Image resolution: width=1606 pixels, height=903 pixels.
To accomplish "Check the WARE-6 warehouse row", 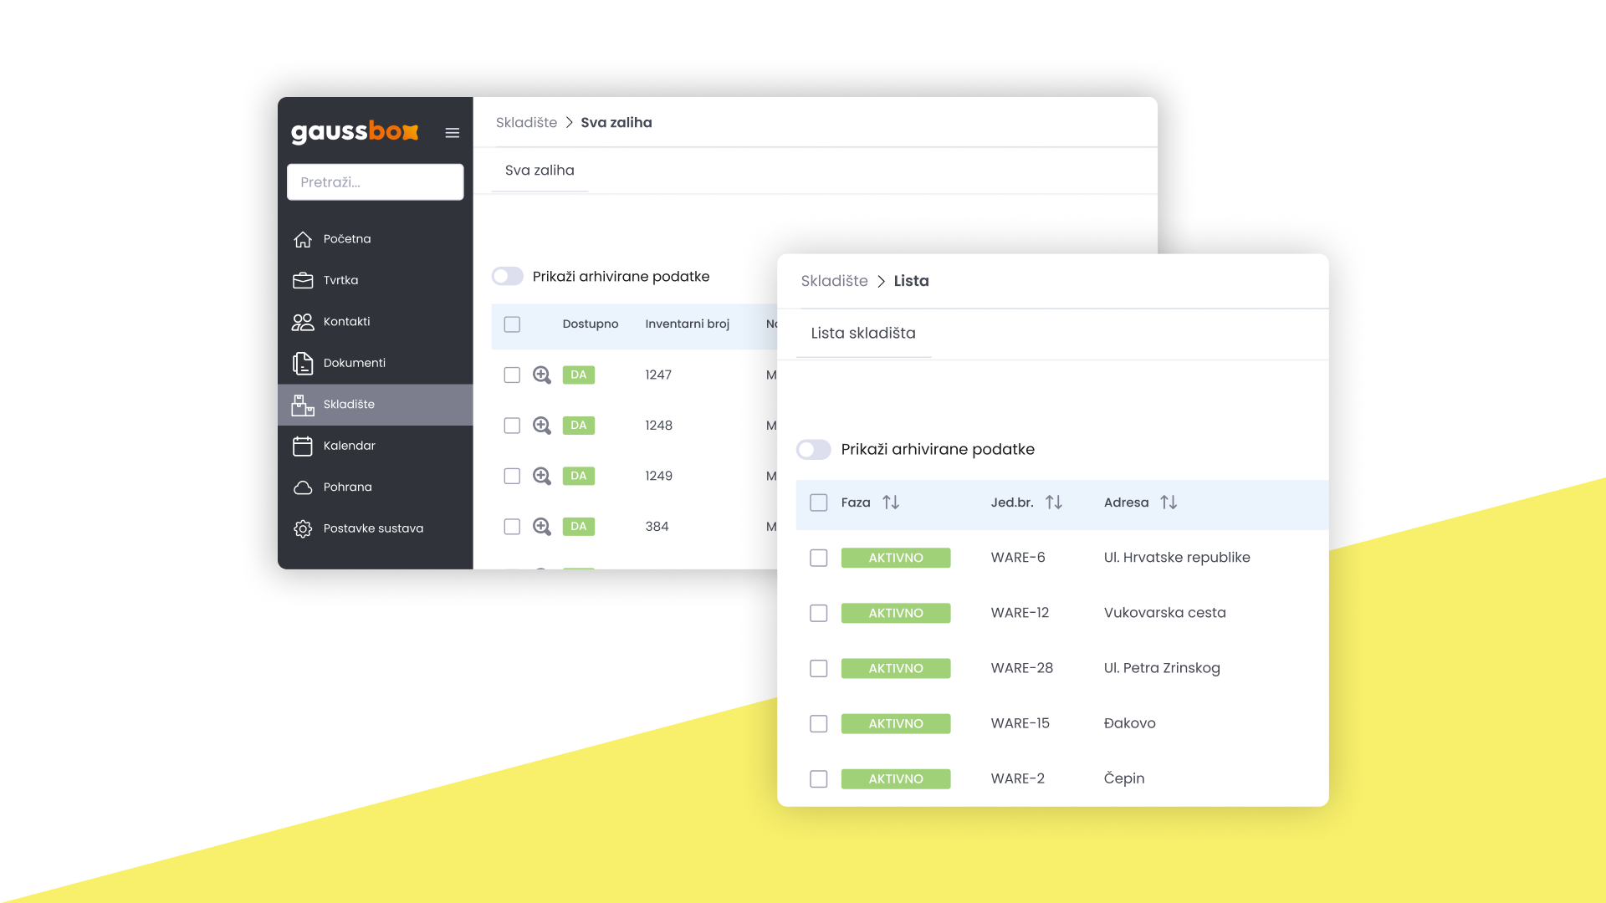I will tap(819, 558).
